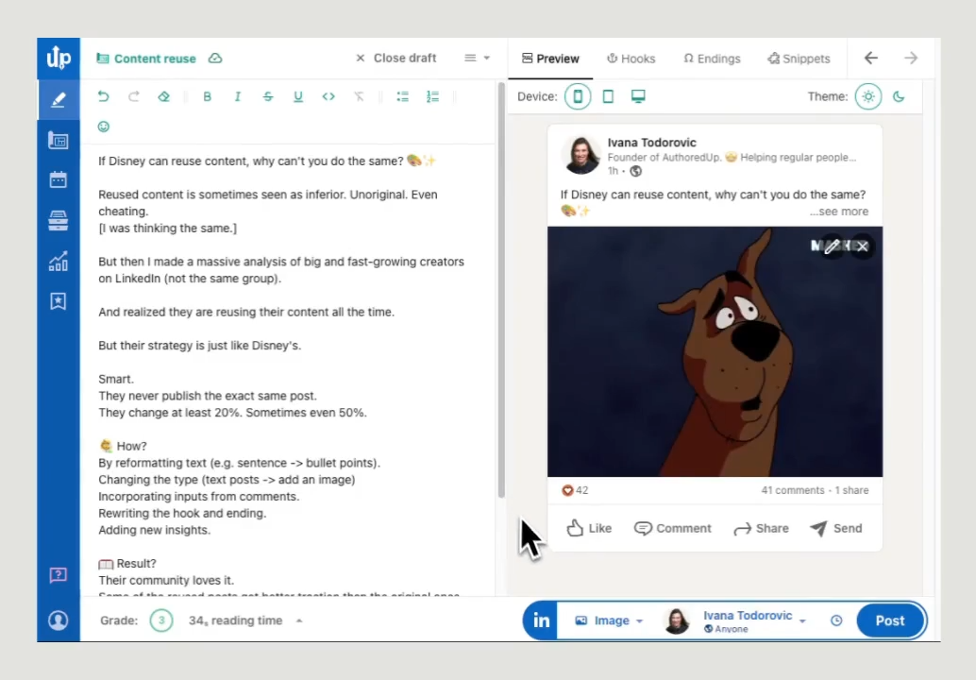The height and width of the screenshot is (680, 976).
Task: Expand the reading time details arrow
Action: click(x=299, y=620)
